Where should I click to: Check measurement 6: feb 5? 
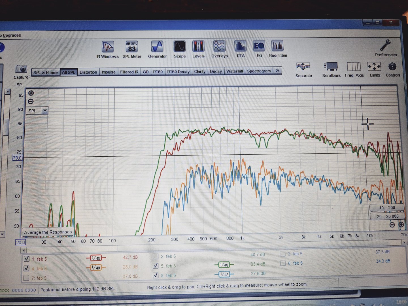[282, 263]
